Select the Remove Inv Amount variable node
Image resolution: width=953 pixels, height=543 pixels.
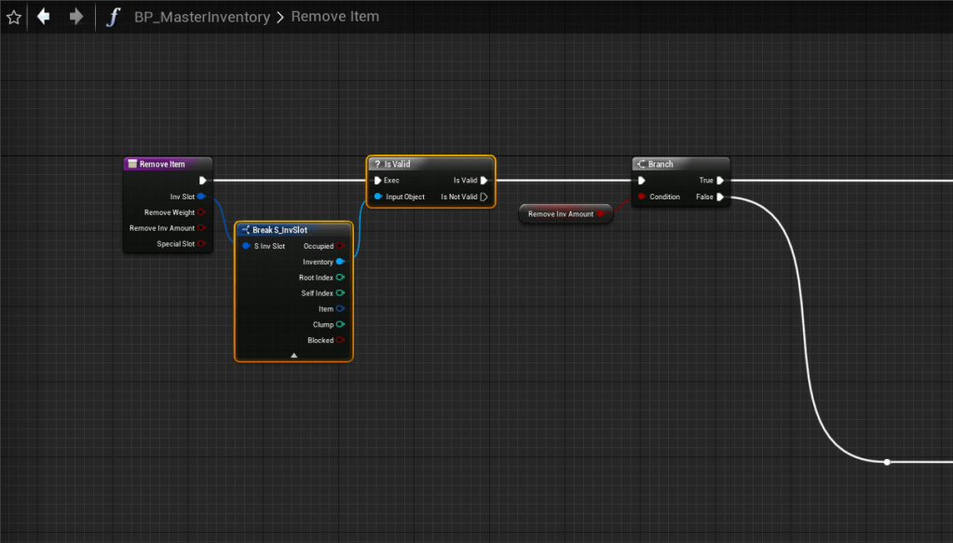561,214
